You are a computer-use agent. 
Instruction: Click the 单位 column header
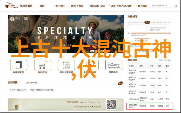tap(167, 66)
